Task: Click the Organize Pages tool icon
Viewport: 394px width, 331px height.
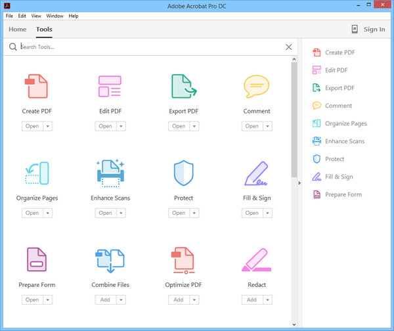Action: [x=35, y=173]
